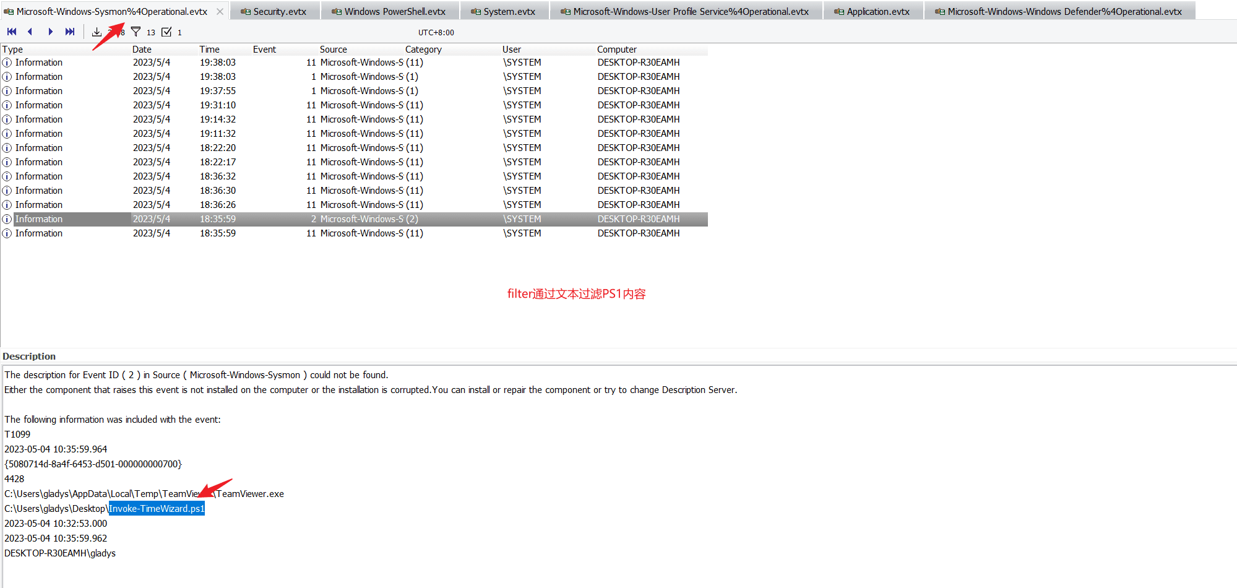Go to the next event arrow
The image size is (1237, 588).
[51, 32]
